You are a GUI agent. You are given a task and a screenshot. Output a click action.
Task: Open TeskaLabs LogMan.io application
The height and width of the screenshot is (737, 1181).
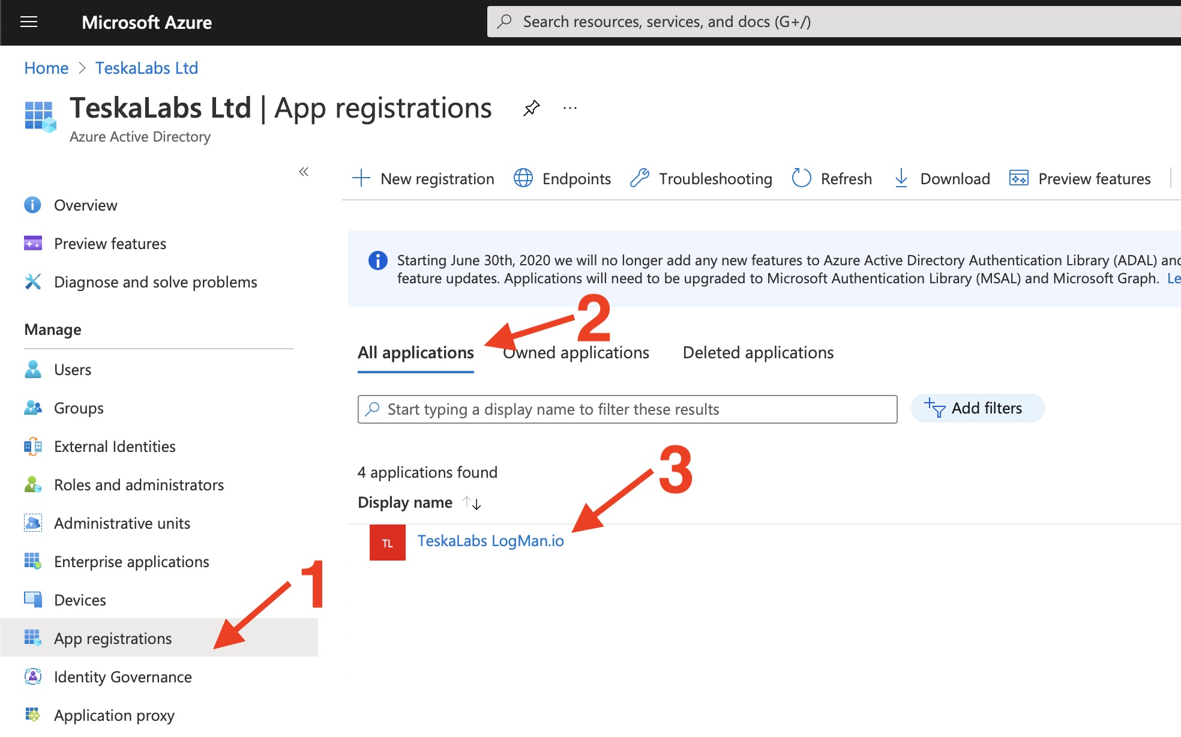491,541
